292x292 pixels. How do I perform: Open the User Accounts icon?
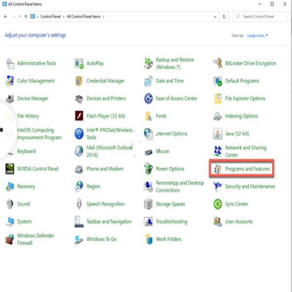(x=218, y=221)
